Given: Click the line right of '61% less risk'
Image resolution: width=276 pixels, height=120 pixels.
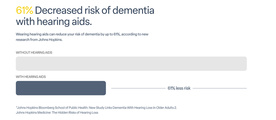Looking at the screenshot, I should click(220, 88).
